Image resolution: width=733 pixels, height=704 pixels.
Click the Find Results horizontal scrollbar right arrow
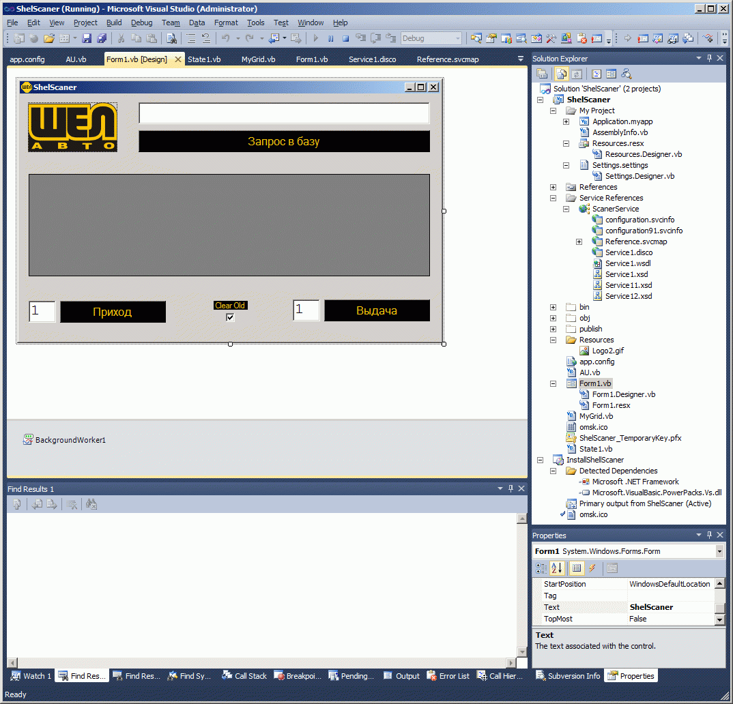point(511,662)
